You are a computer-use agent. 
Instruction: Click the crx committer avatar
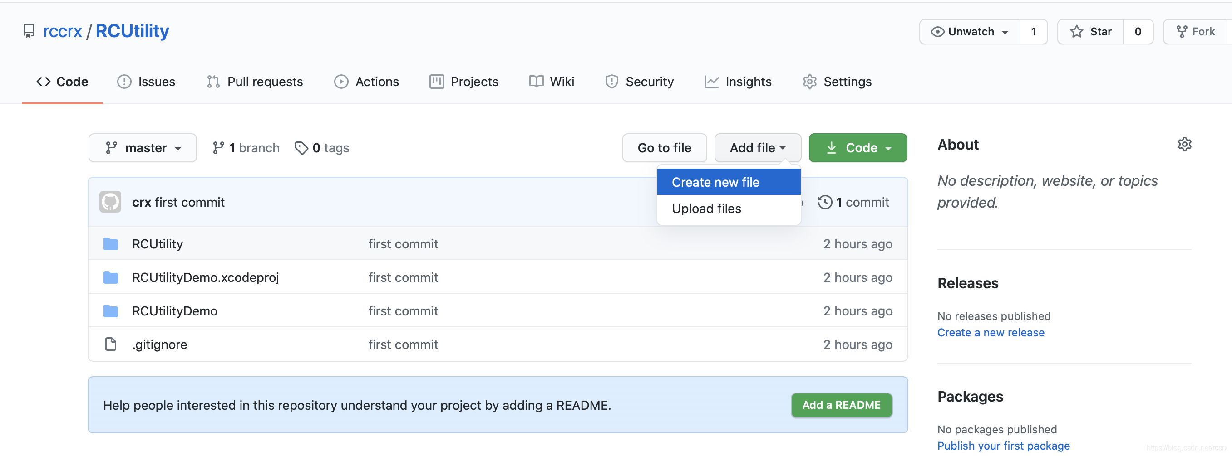tap(110, 202)
